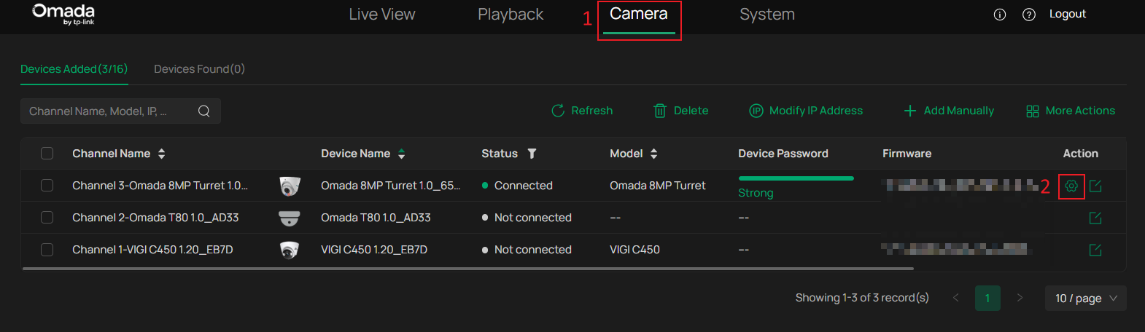Click the Strong password strength bar

click(796, 178)
